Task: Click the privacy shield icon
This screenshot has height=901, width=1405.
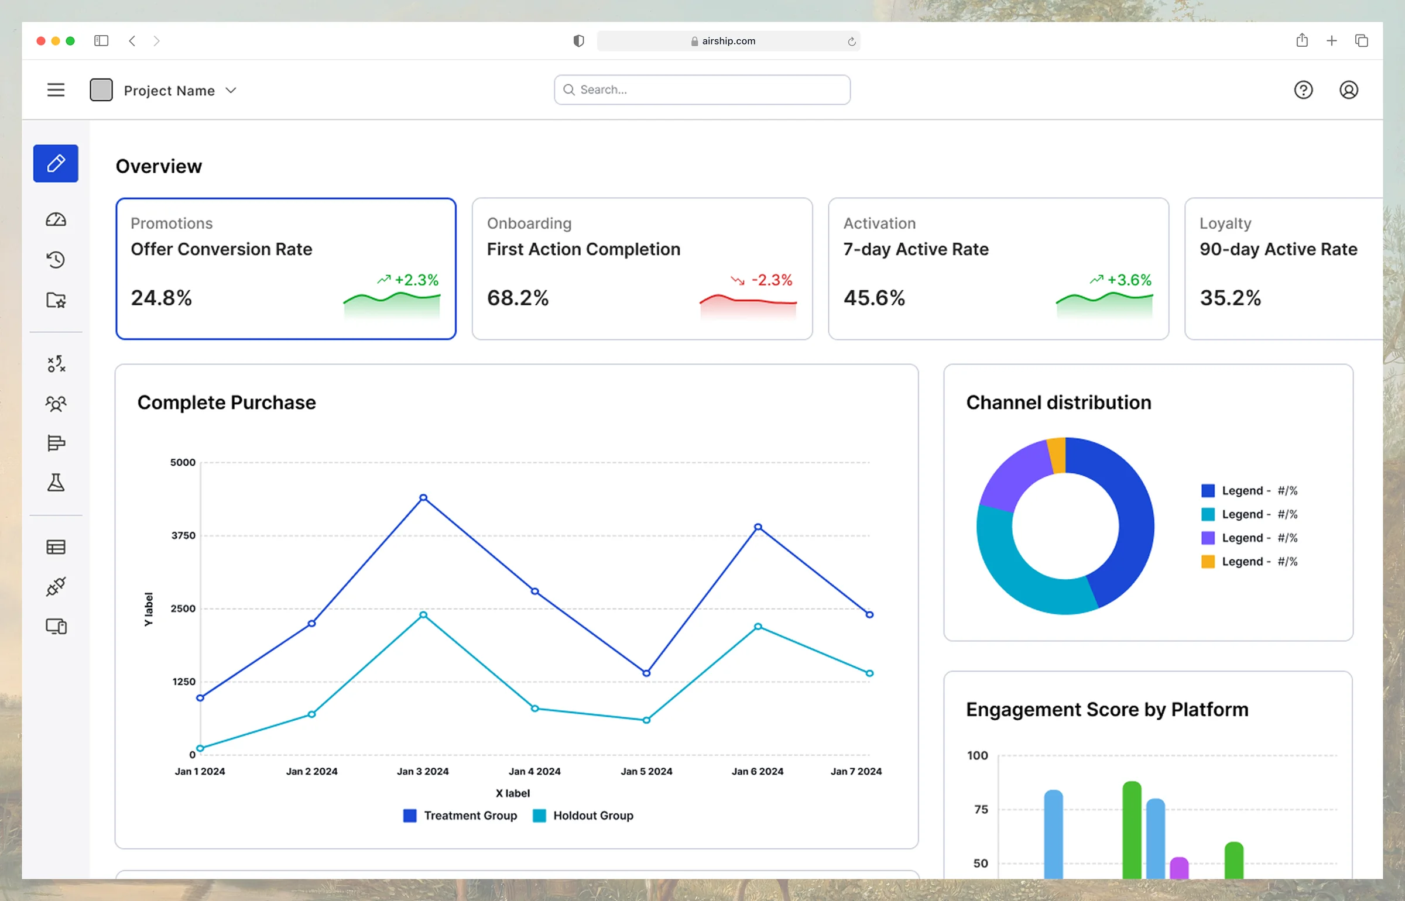Action: 578,40
